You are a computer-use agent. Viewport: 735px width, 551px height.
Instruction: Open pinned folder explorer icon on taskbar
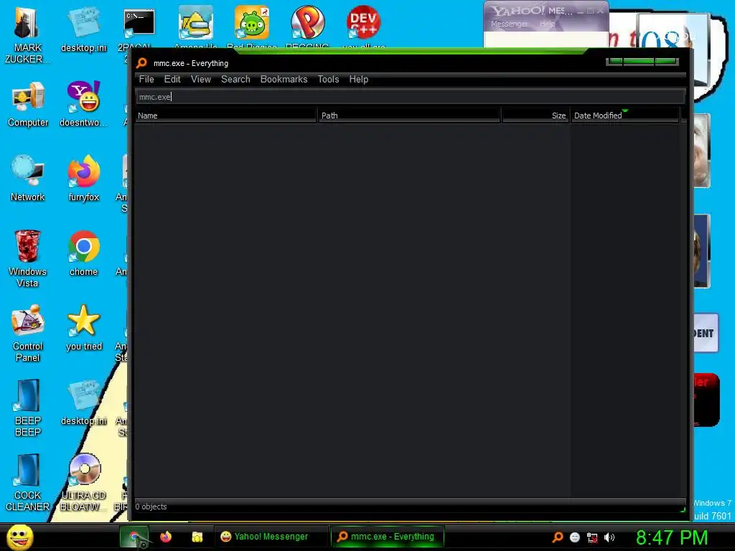(x=197, y=537)
